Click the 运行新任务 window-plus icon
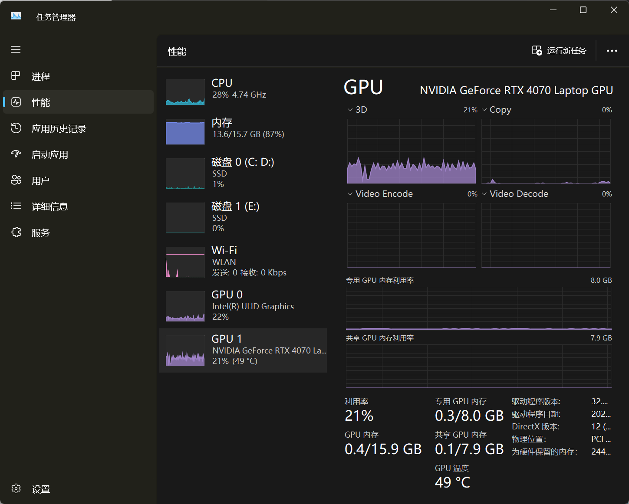The image size is (629, 504). click(537, 50)
